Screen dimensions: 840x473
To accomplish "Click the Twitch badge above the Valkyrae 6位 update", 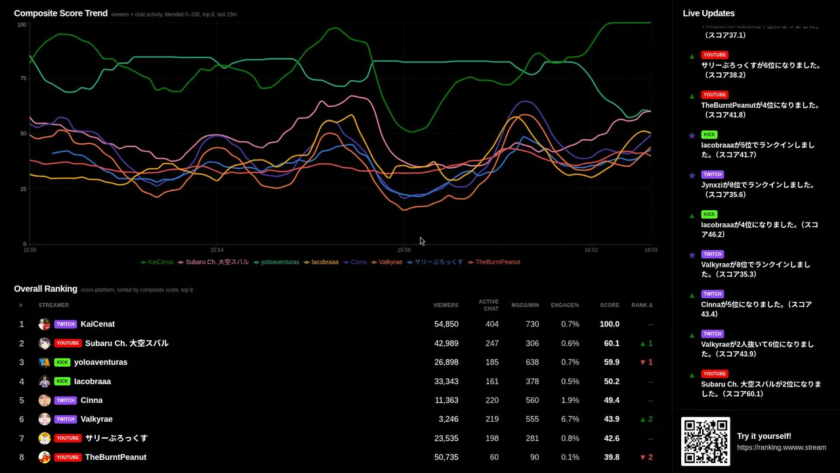I will (x=713, y=334).
